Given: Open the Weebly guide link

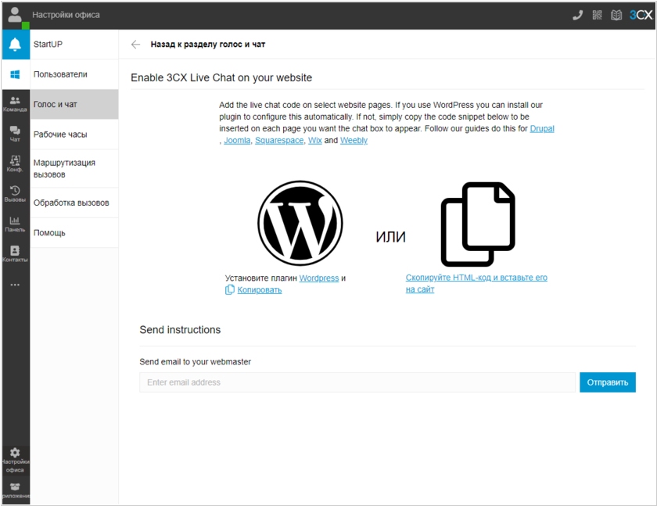Looking at the screenshot, I should (354, 140).
